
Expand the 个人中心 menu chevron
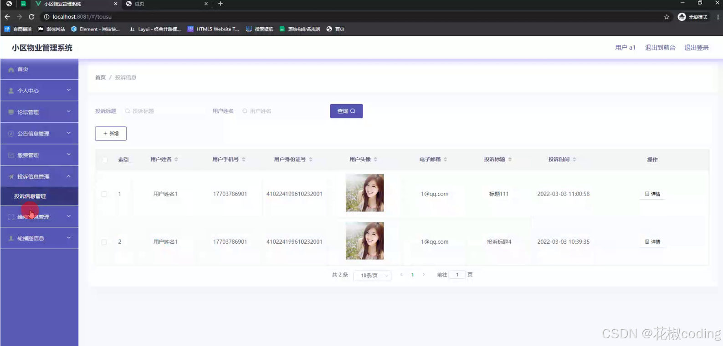(x=69, y=90)
